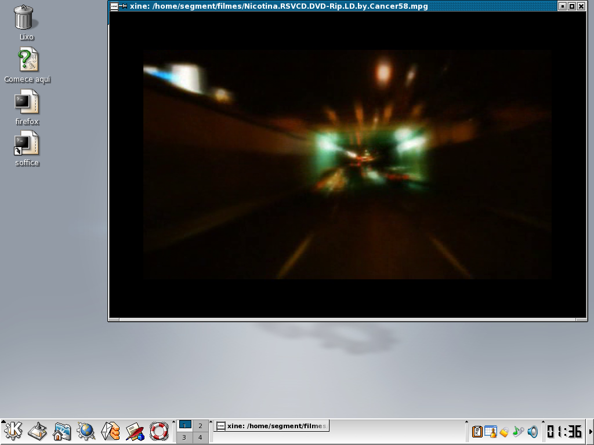Click the joystick desktop-access panel icon
Image resolution: width=594 pixels, height=445 pixels.
38,431
